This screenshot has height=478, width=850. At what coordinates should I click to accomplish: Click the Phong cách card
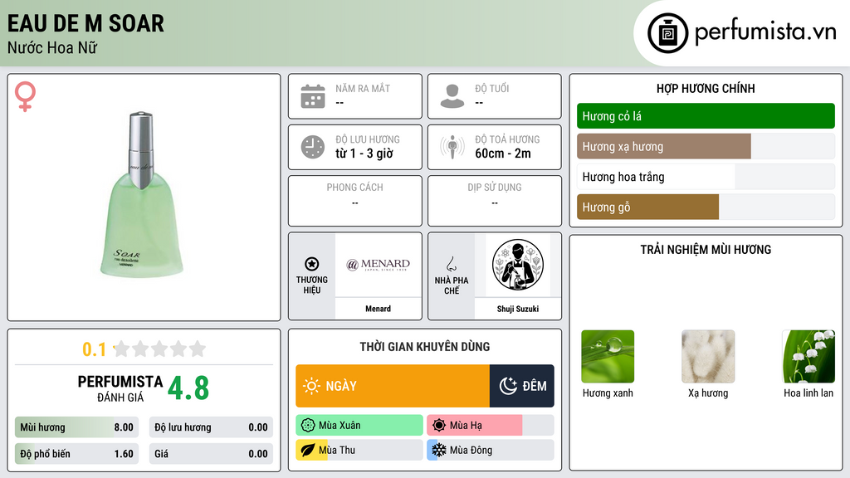[355, 201]
